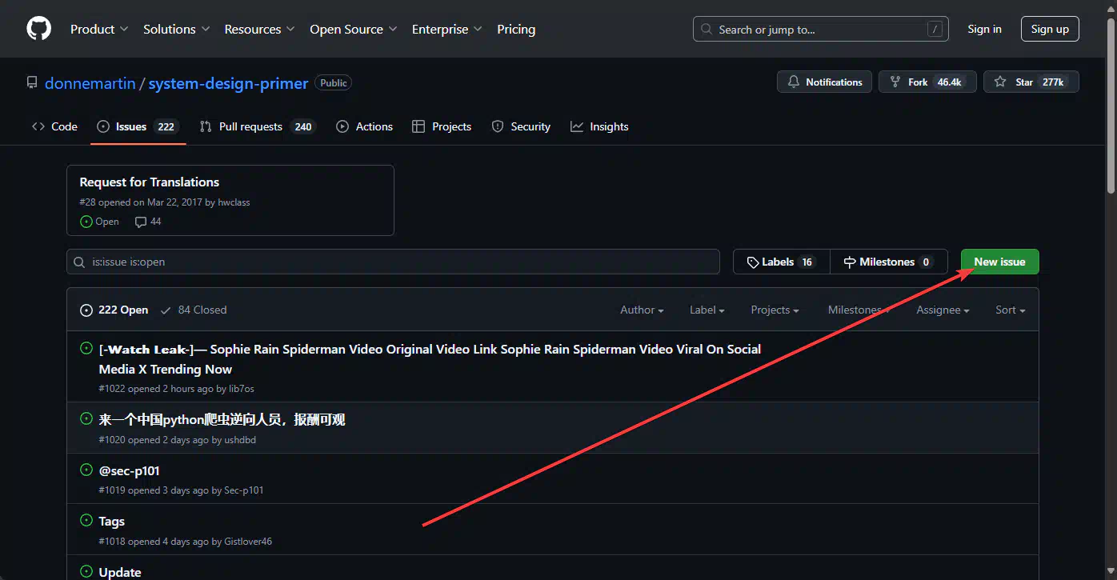
Task: Open the Assignee filter dropdown
Action: point(943,310)
